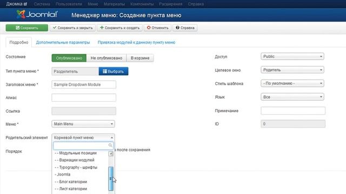Open the Меню menu in top bar
Viewport: 346px width, 194px height.
click(x=93, y=4)
